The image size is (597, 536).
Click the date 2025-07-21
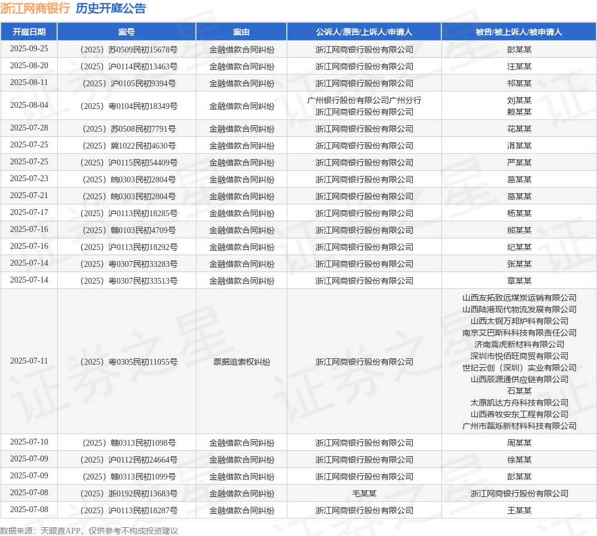click(x=29, y=196)
